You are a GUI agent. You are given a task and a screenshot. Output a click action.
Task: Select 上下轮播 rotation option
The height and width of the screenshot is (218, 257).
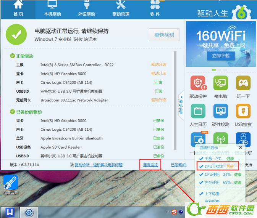212,194
